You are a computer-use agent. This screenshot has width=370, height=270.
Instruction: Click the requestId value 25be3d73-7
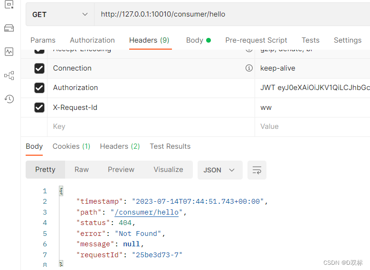coord(157,255)
